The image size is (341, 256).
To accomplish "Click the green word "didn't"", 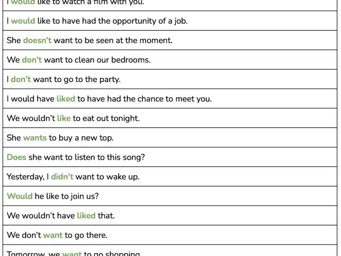I will pyautogui.click(x=62, y=177).
